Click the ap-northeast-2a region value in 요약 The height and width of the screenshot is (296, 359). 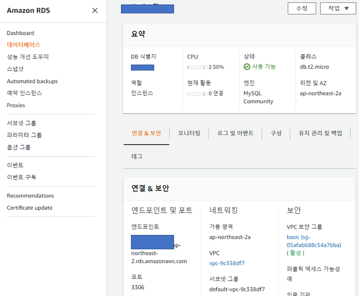pyautogui.click(x=320, y=93)
